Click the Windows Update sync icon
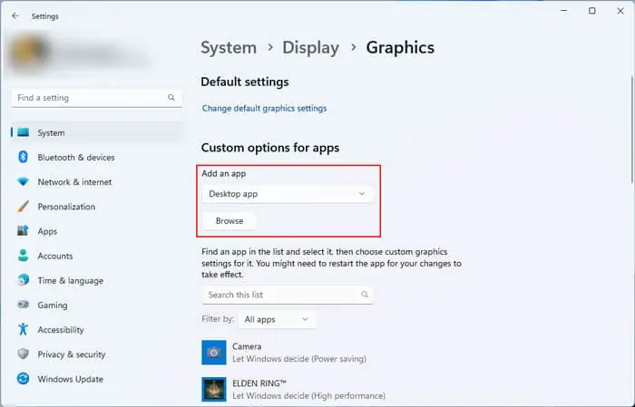The image size is (635, 407). coord(23,379)
